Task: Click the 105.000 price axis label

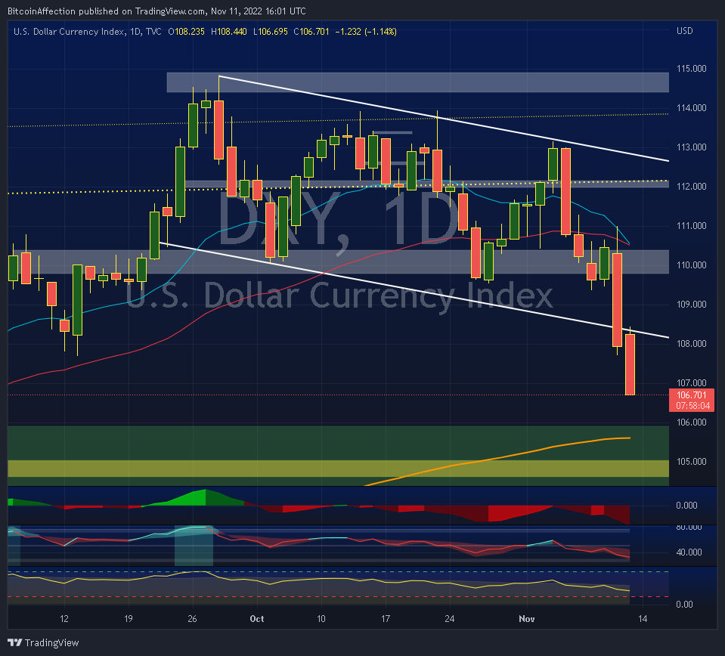Action: point(691,461)
